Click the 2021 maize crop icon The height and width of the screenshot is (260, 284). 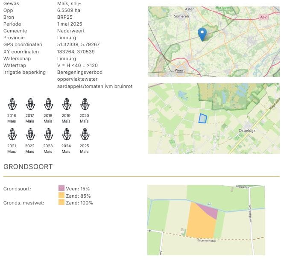coord(12,134)
